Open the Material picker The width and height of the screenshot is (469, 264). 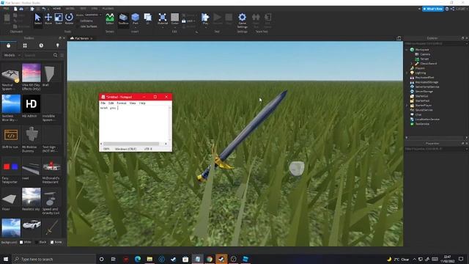tap(163, 18)
